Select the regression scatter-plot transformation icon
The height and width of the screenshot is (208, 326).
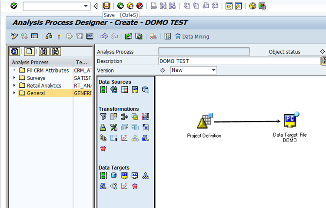tap(124, 138)
